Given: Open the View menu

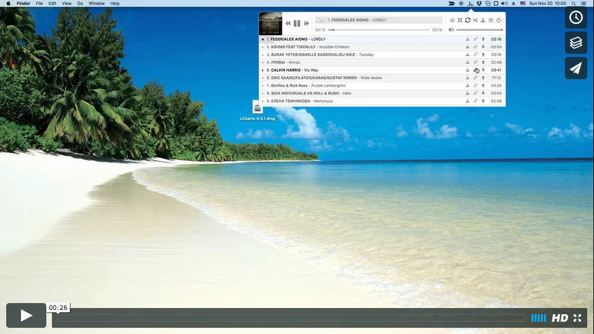Looking at the screenshot, I should (67, 4).
